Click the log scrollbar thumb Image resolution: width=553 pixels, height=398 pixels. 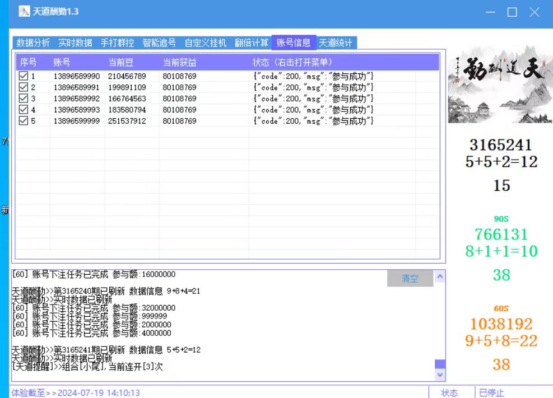[x=440, y=364]
